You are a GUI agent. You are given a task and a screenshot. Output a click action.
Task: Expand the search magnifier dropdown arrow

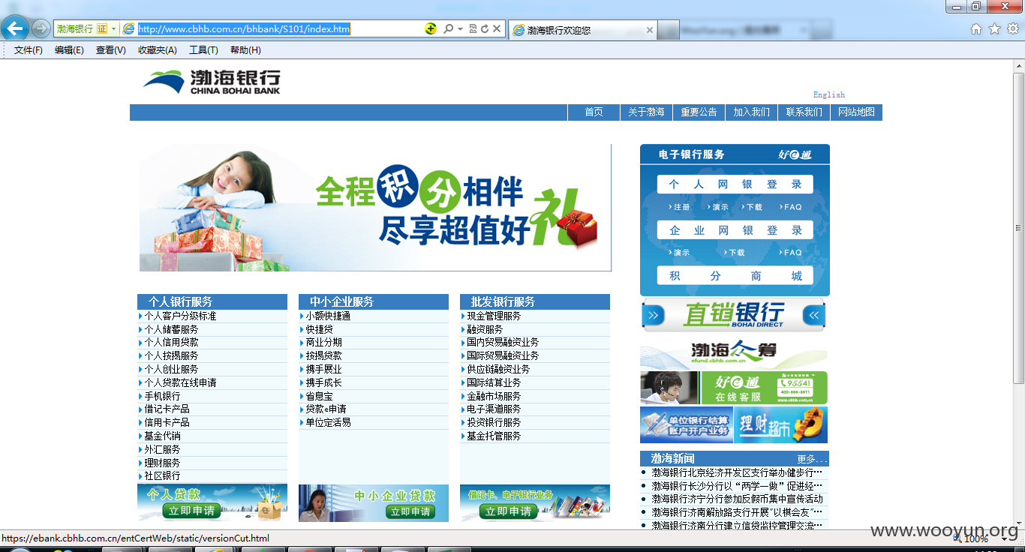point(460,28)
